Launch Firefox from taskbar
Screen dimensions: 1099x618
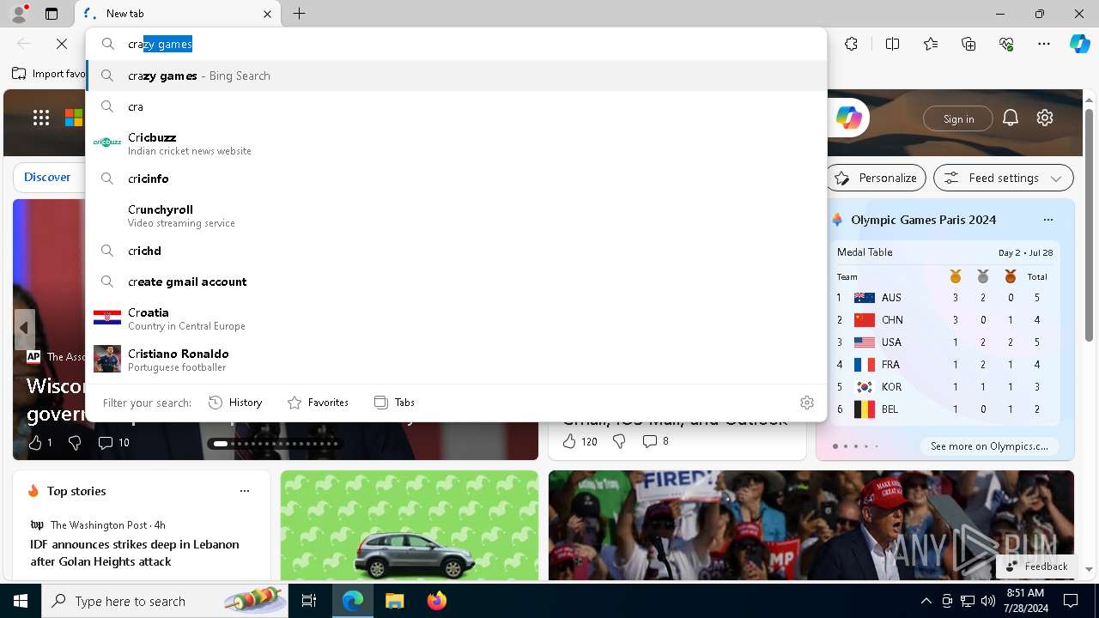pyautogui.click(x=437, y=601)
